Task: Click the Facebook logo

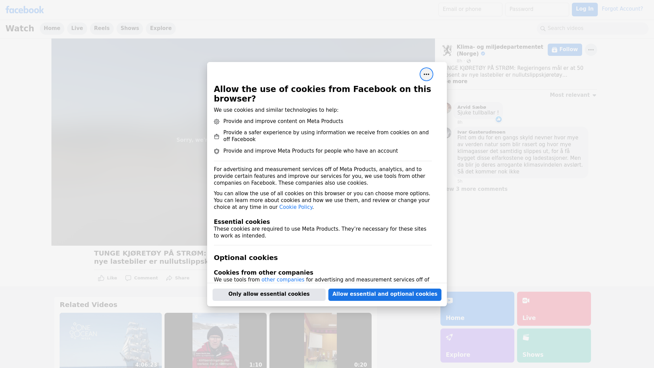Action: tap(25, 10)
